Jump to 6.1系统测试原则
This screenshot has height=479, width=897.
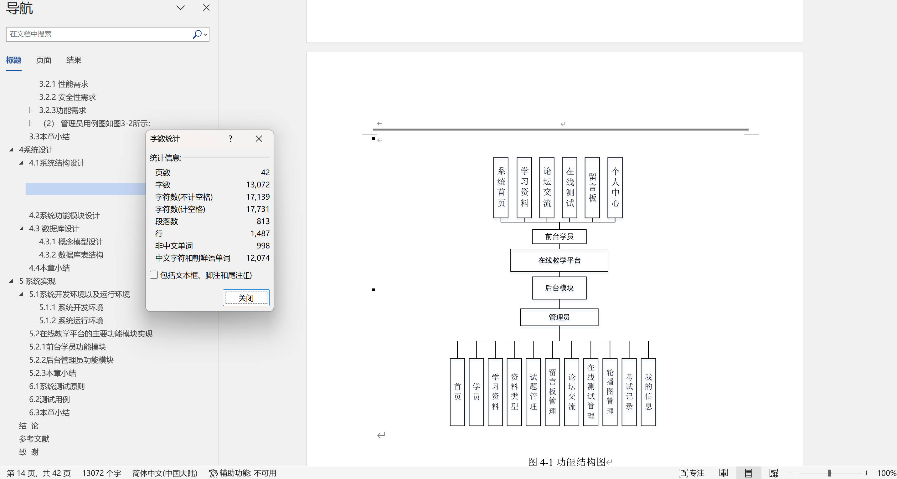click(x=56, y=386)
